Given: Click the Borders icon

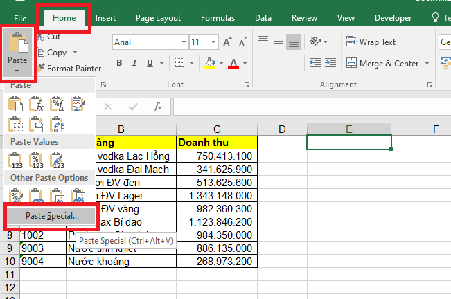Looking at the screenshot, I should (179, 64).
